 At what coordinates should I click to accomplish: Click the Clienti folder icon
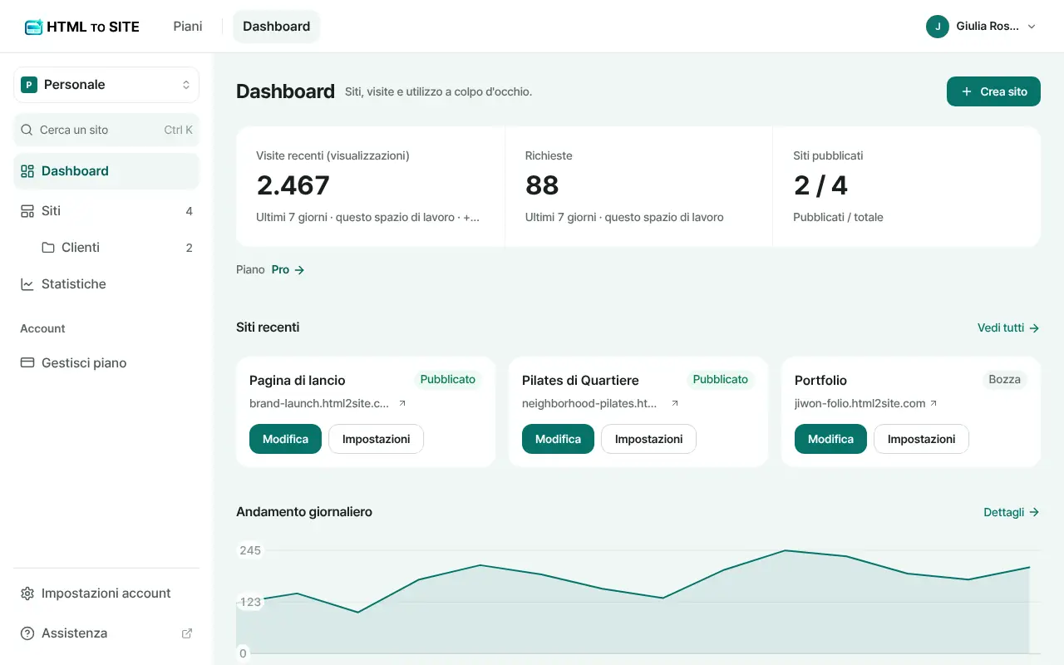pyautogui.click(x=48, y=248)
